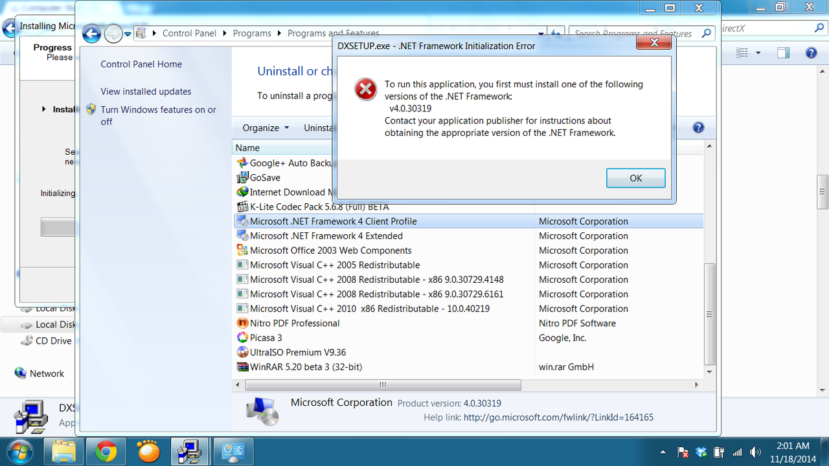Image resolution: width=829 pixels, height=466 pixels.
Task: Select the WinRAR 5.20 beta 3 icon
Action: [x=242, y=367]
